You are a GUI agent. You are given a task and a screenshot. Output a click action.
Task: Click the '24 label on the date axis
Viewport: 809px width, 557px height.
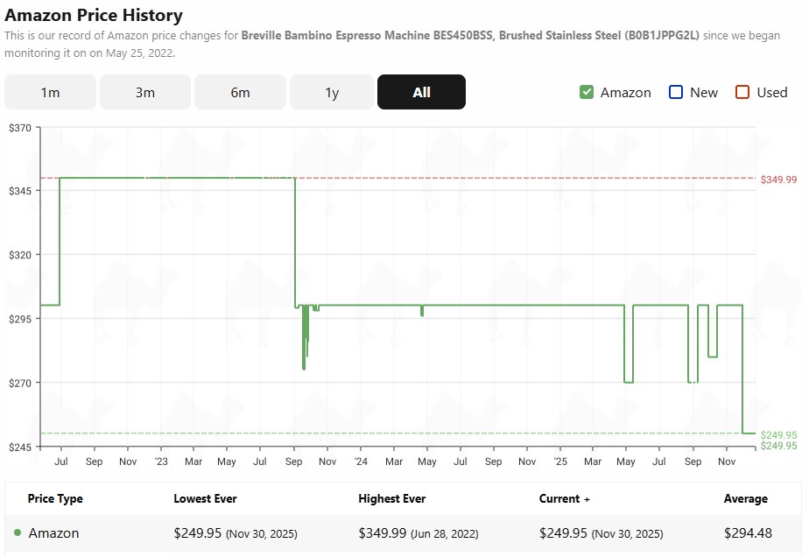coord(361,461)
